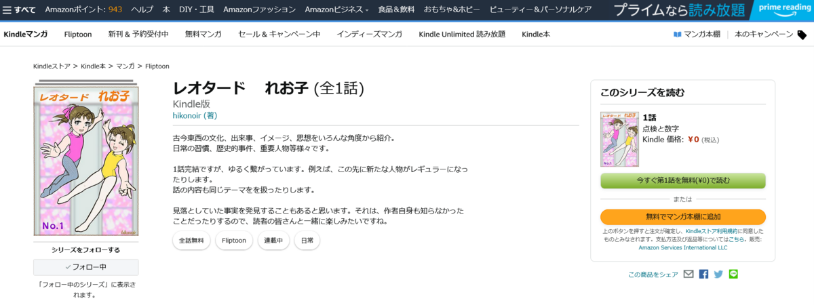Open ビューティー&パーソナルケア category
Image resolution: width=814 pixels, height=305 pixels.
[x=541, y=9]
